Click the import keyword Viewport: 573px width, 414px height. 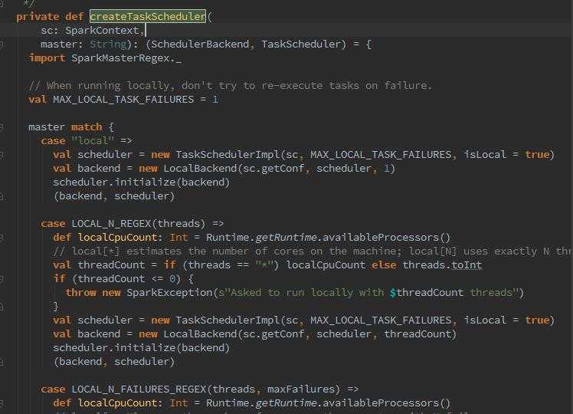(47, 58)
